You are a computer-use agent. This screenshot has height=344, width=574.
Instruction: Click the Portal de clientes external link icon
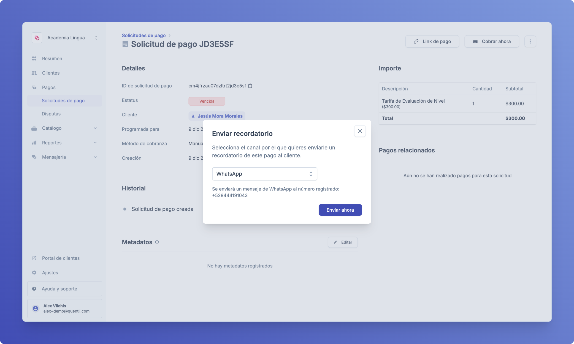tap(34, 258)
